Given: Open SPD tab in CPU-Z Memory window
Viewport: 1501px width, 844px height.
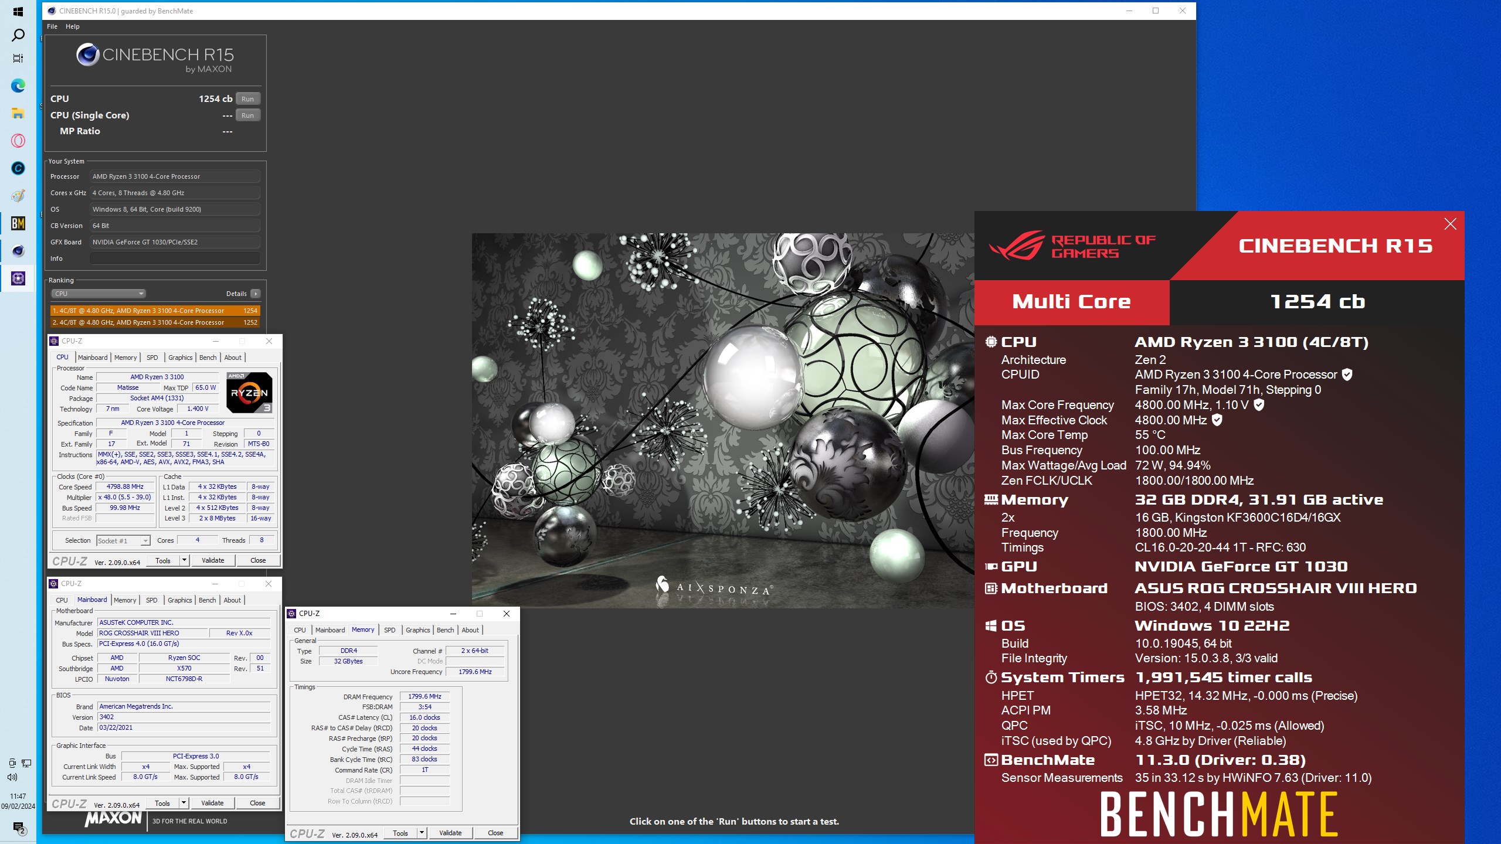Looking at the screenshot, I should 390,630.
